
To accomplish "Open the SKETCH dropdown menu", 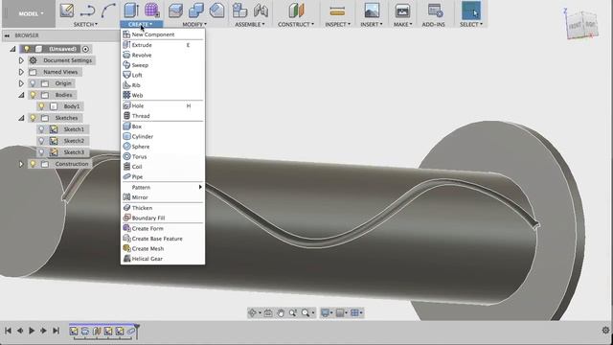I will 85,24.
